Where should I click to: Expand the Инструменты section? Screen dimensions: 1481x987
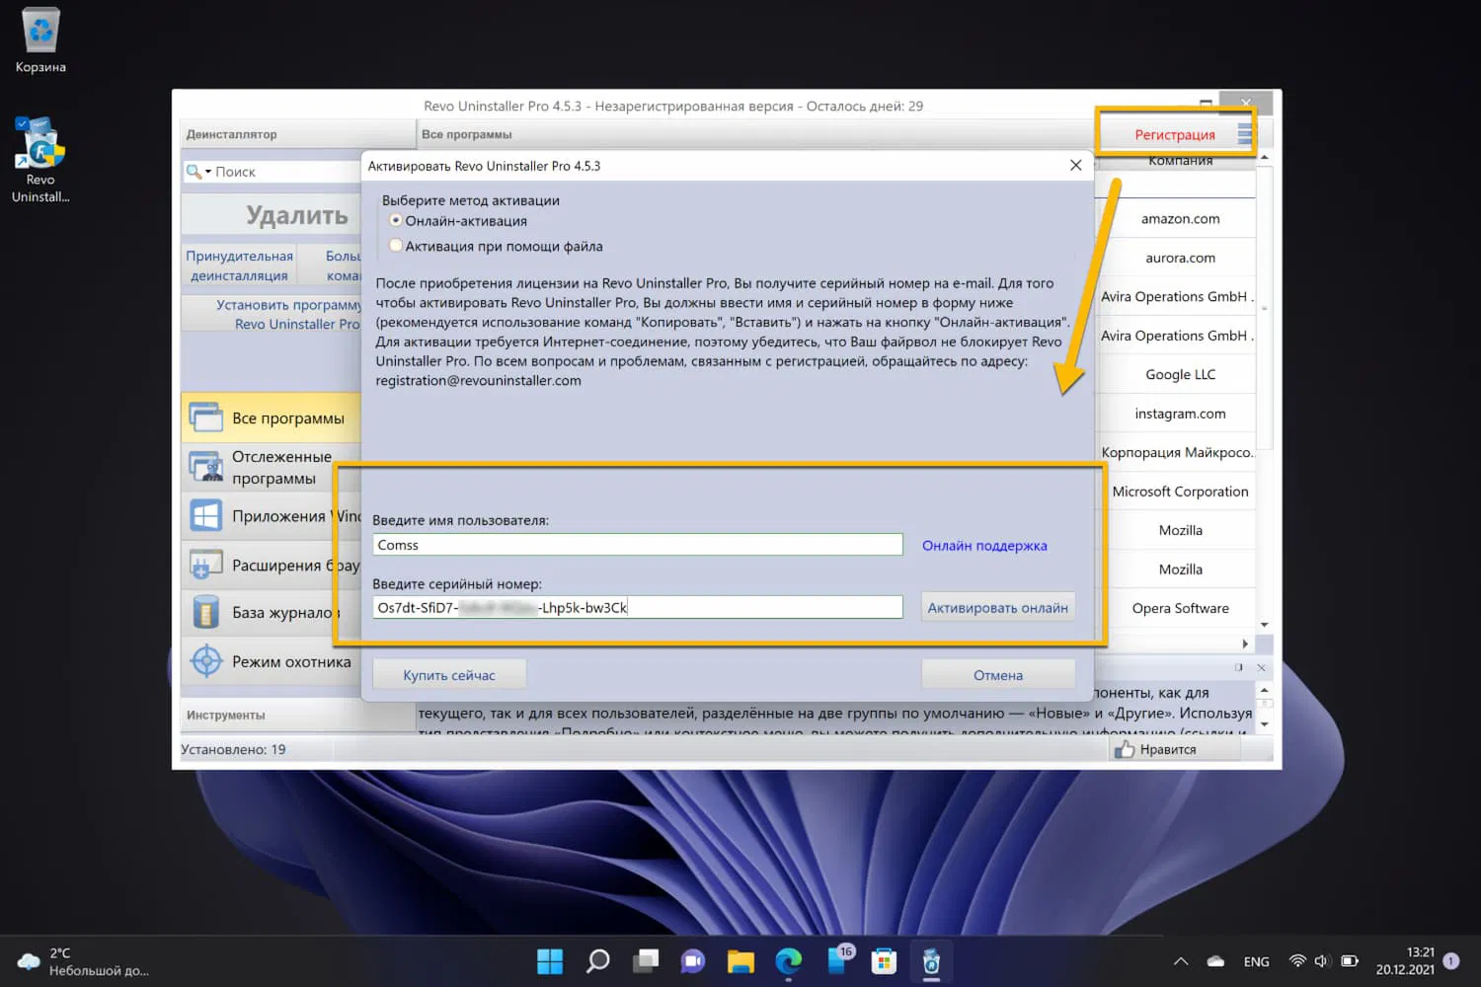pyautogui.click(x=298, y=715)
